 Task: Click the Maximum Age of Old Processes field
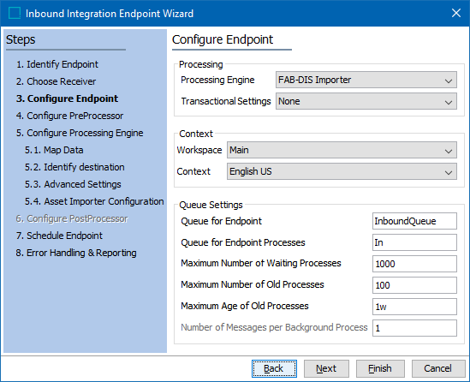[x=414, y=307]
